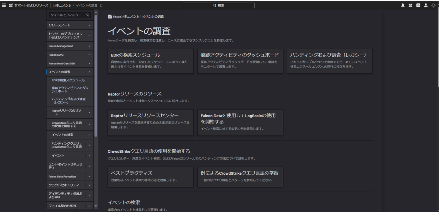This screenshot has width=439, height=212.
Task: Click サポートおよびリソース in the top bar
Action: pyautogui.click(x=31, y=5)
